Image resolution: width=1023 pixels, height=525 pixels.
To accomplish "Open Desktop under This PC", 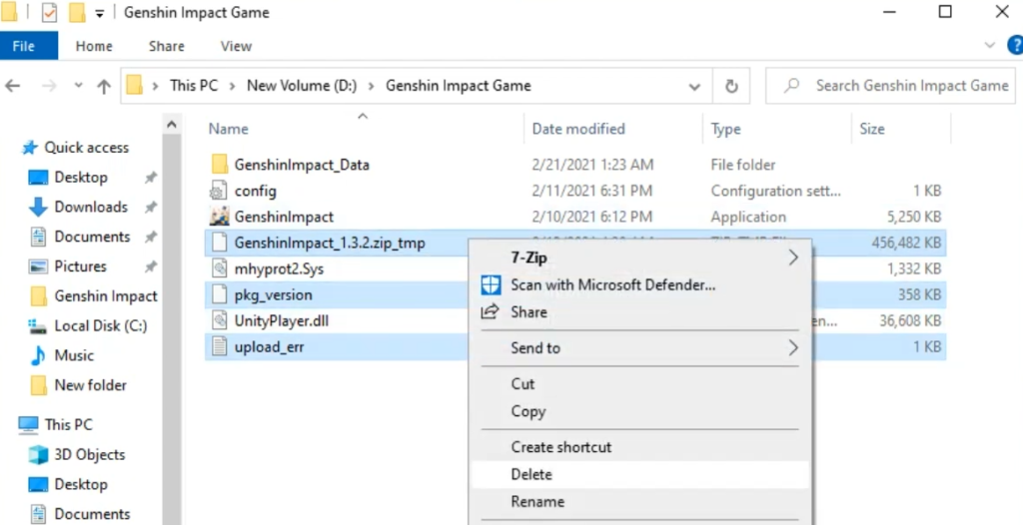I will click(81, 484).
